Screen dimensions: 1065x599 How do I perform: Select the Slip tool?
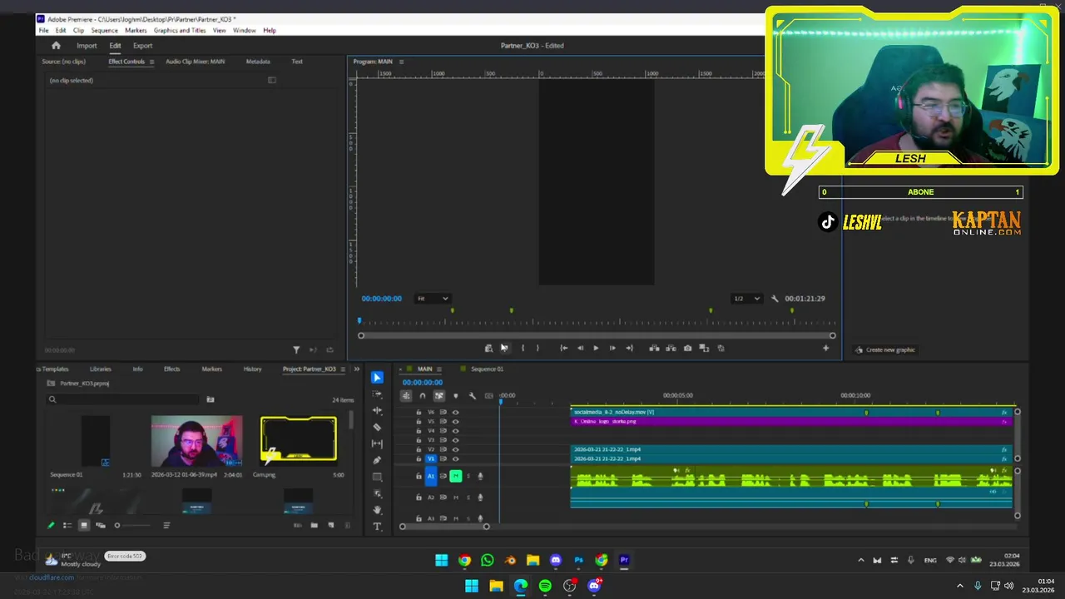(377, 443)
